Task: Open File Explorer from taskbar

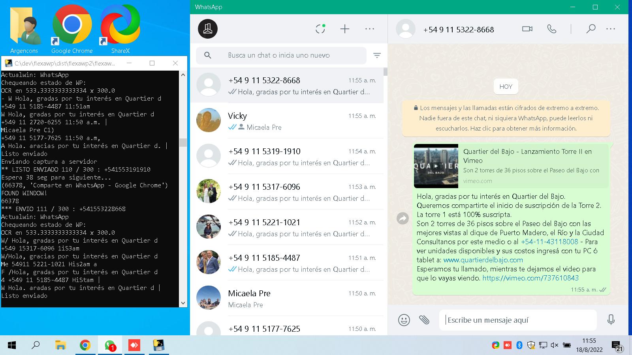Action: [x=60, y=346]
